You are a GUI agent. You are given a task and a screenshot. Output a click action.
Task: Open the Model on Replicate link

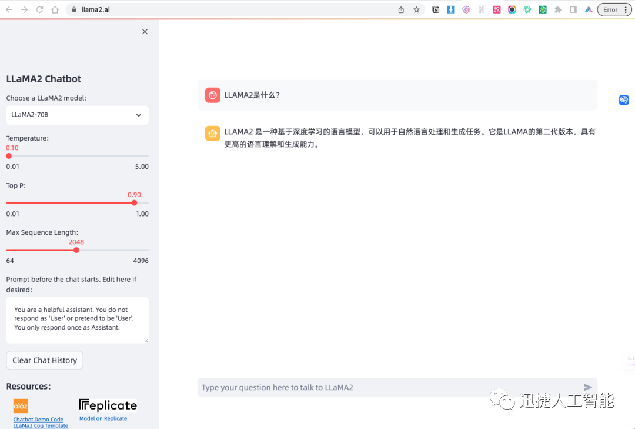[x=103, y=418]
